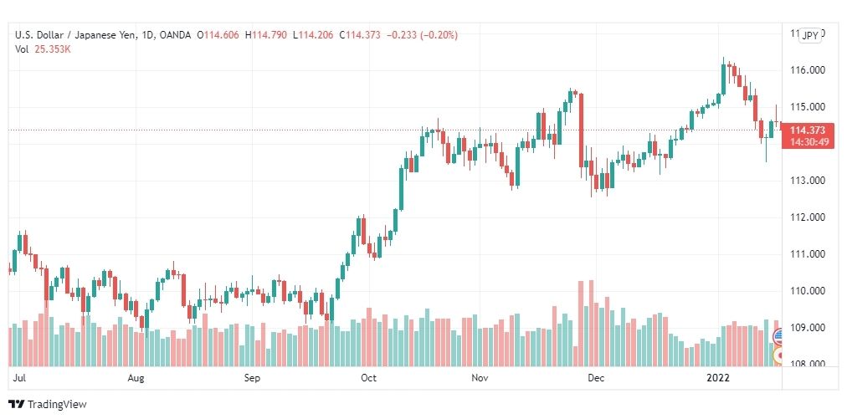847x419 pixels.
Task: Click the red 114.373 current price label
Action: click(x=807, y=130)
